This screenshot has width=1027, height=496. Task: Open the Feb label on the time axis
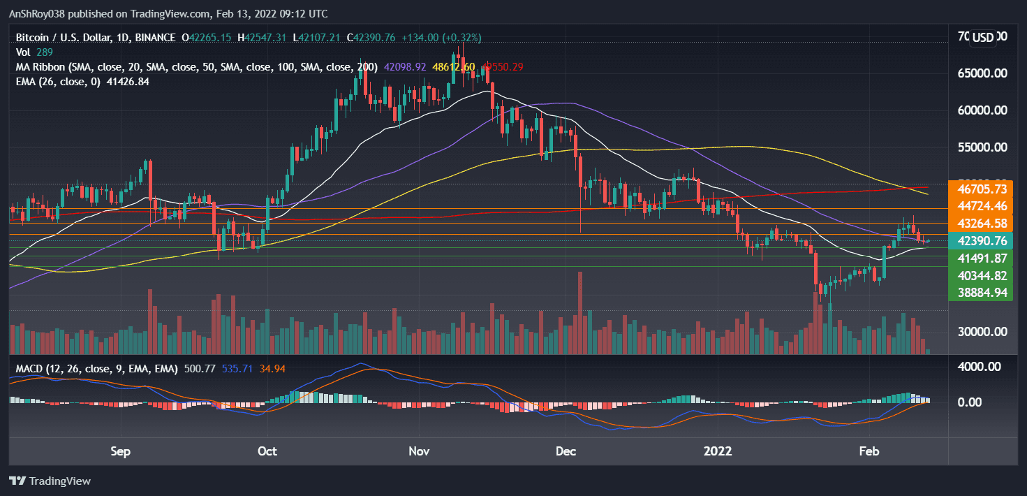pos(869,451)
